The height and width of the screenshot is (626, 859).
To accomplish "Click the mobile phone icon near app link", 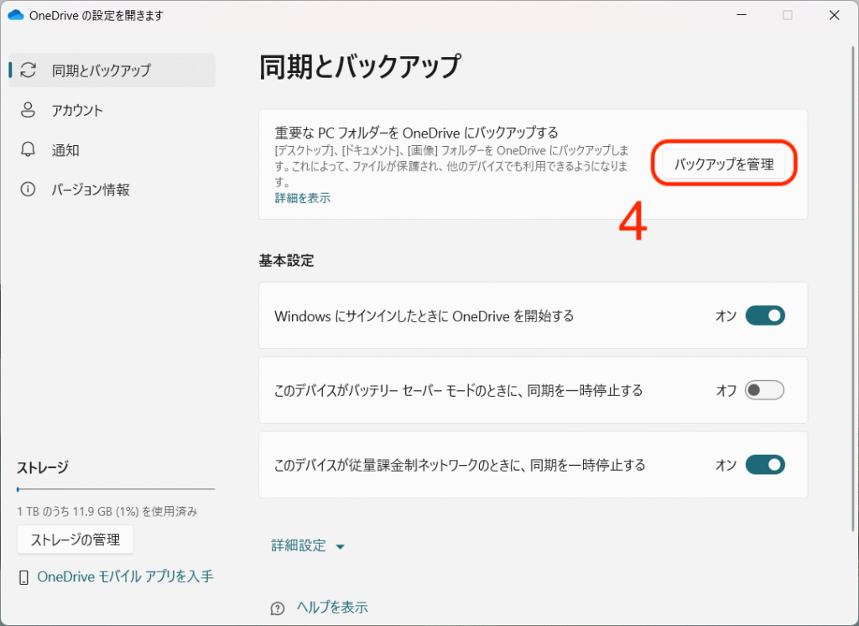I will [x=23, y=577].
